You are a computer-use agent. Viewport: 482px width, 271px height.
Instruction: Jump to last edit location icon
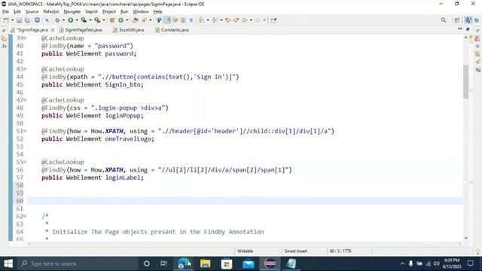click(227, 20)
